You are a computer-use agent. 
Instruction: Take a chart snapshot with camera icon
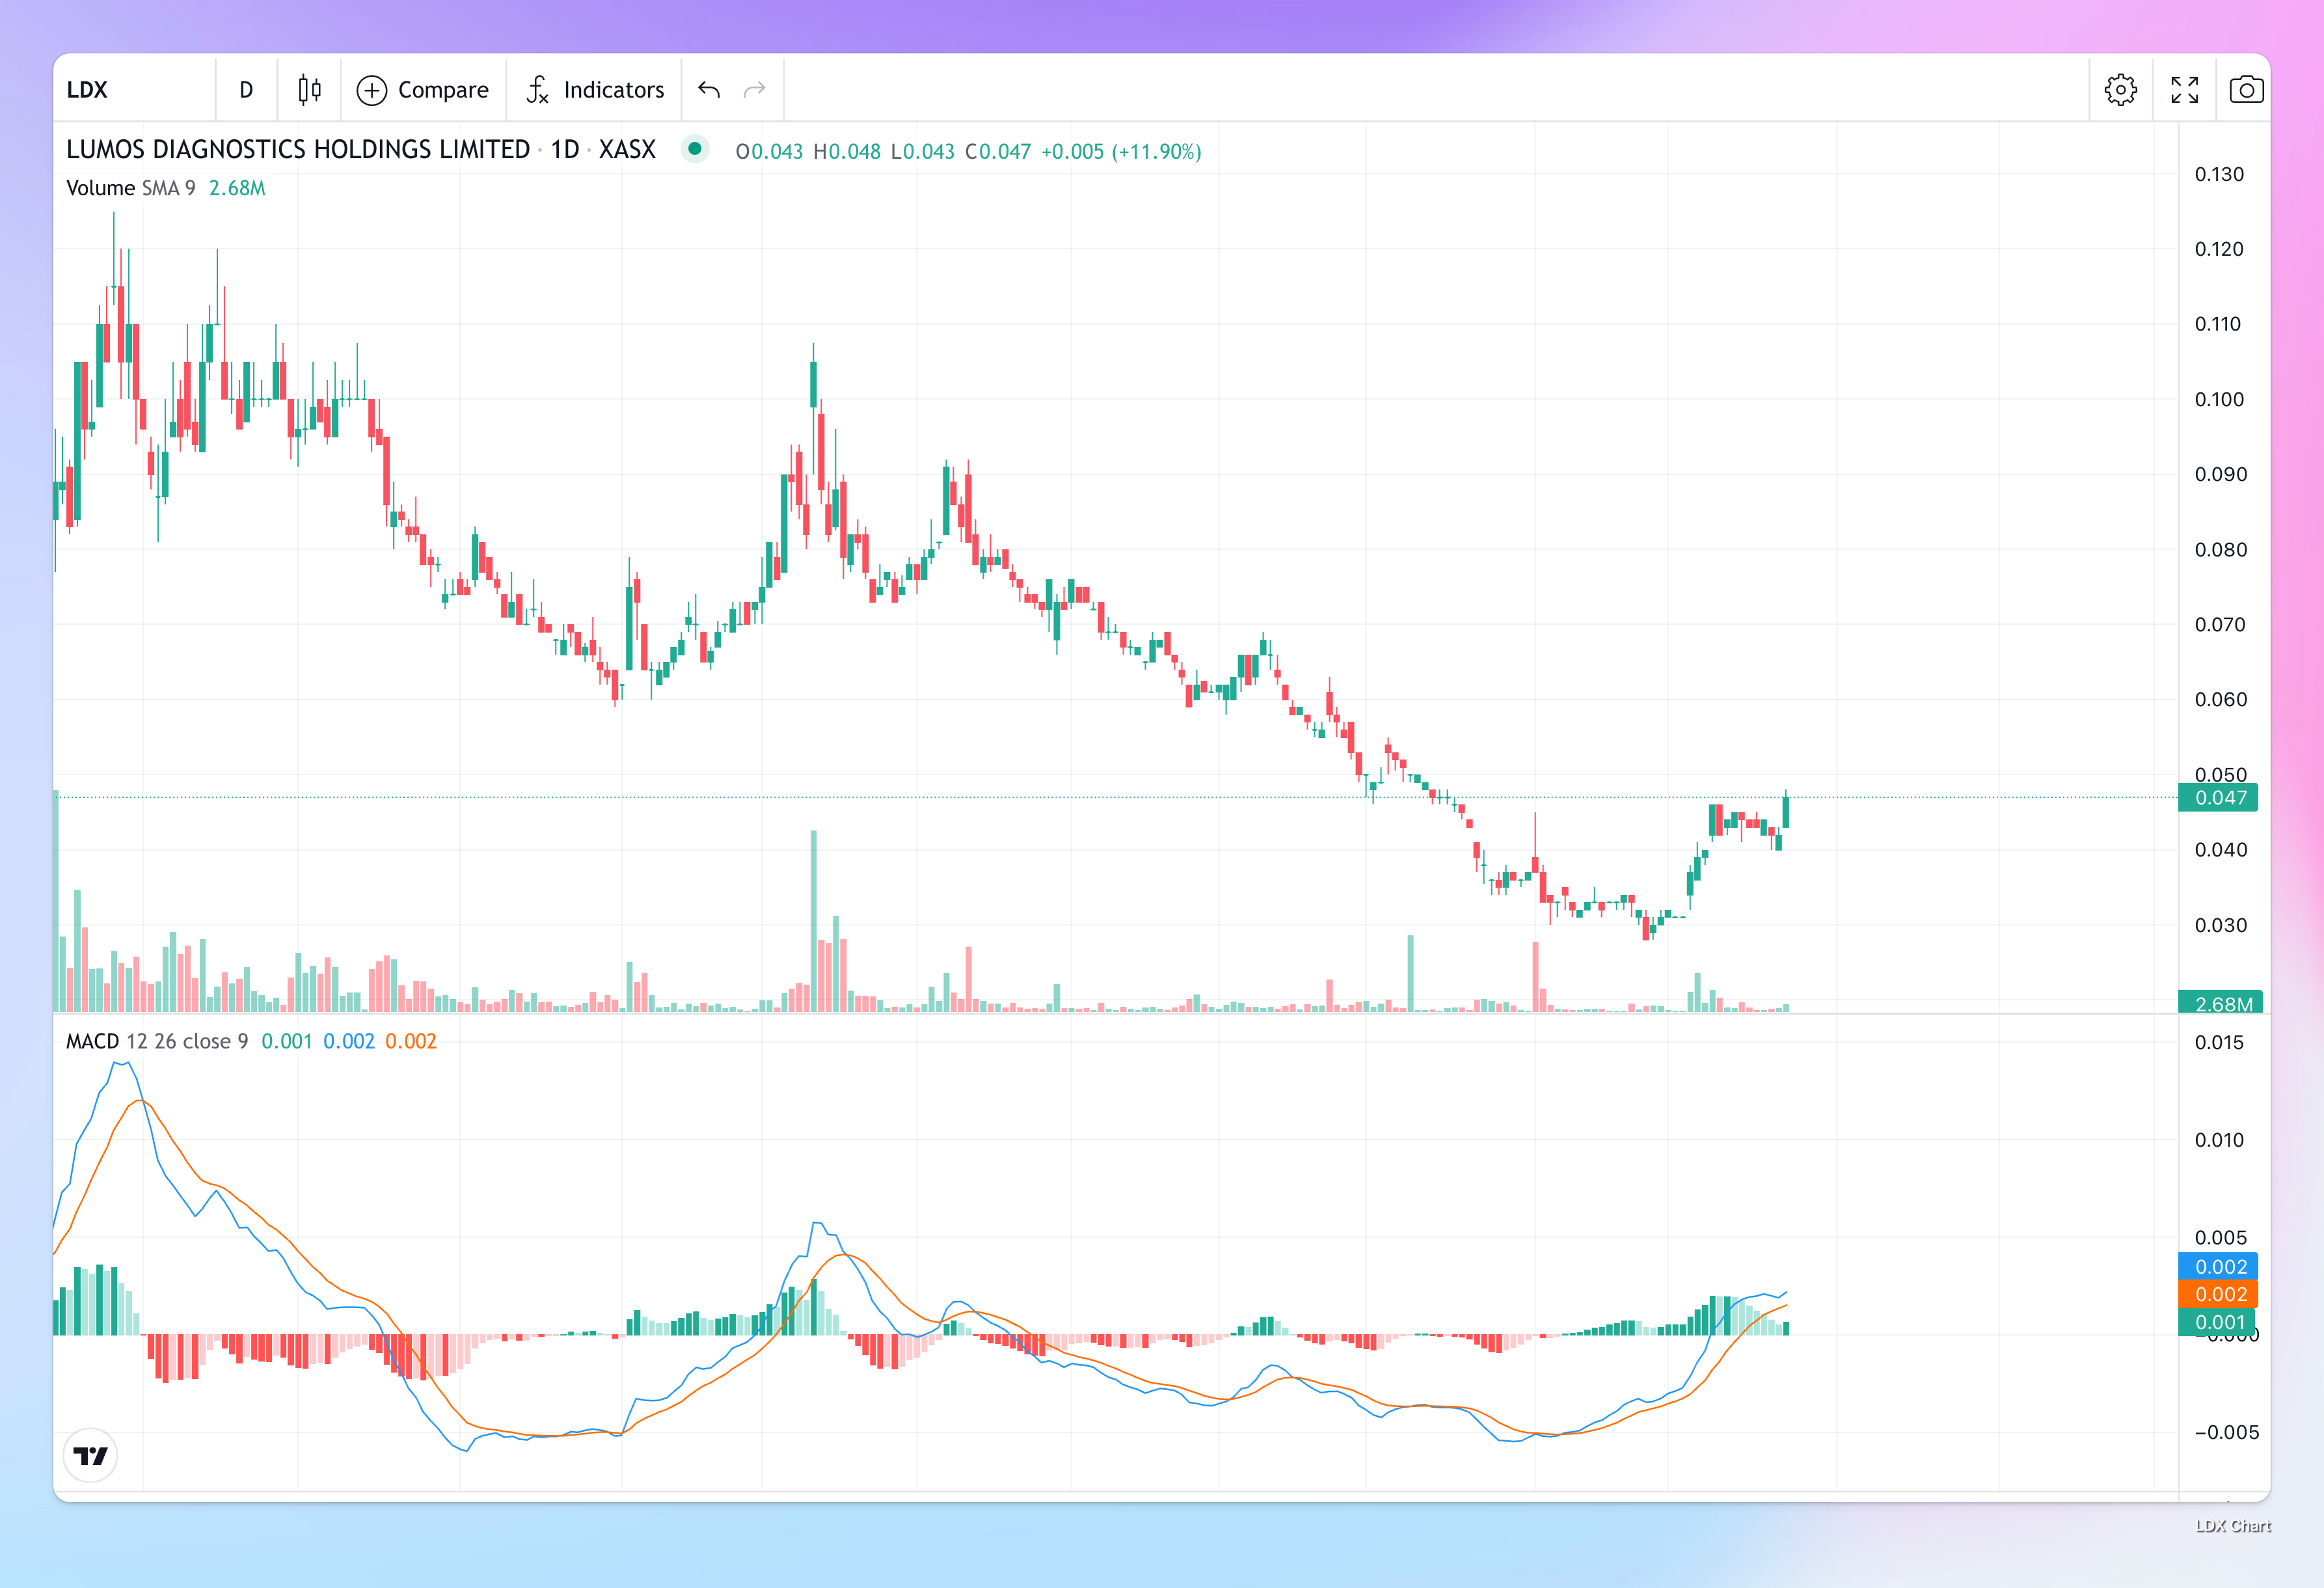pyautogui.click(x=2246, y=90)
